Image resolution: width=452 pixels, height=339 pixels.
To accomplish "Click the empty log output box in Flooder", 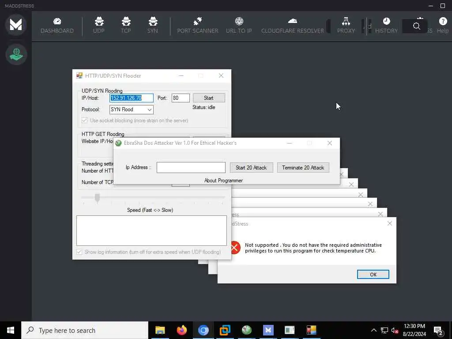I will (152, 230).
